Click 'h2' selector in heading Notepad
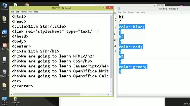Viewport: 190px width, 106px height. [121, 37]
